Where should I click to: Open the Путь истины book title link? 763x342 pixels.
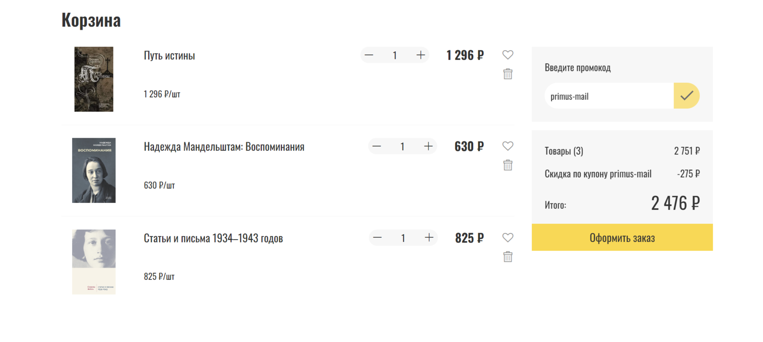pos(169,56)
